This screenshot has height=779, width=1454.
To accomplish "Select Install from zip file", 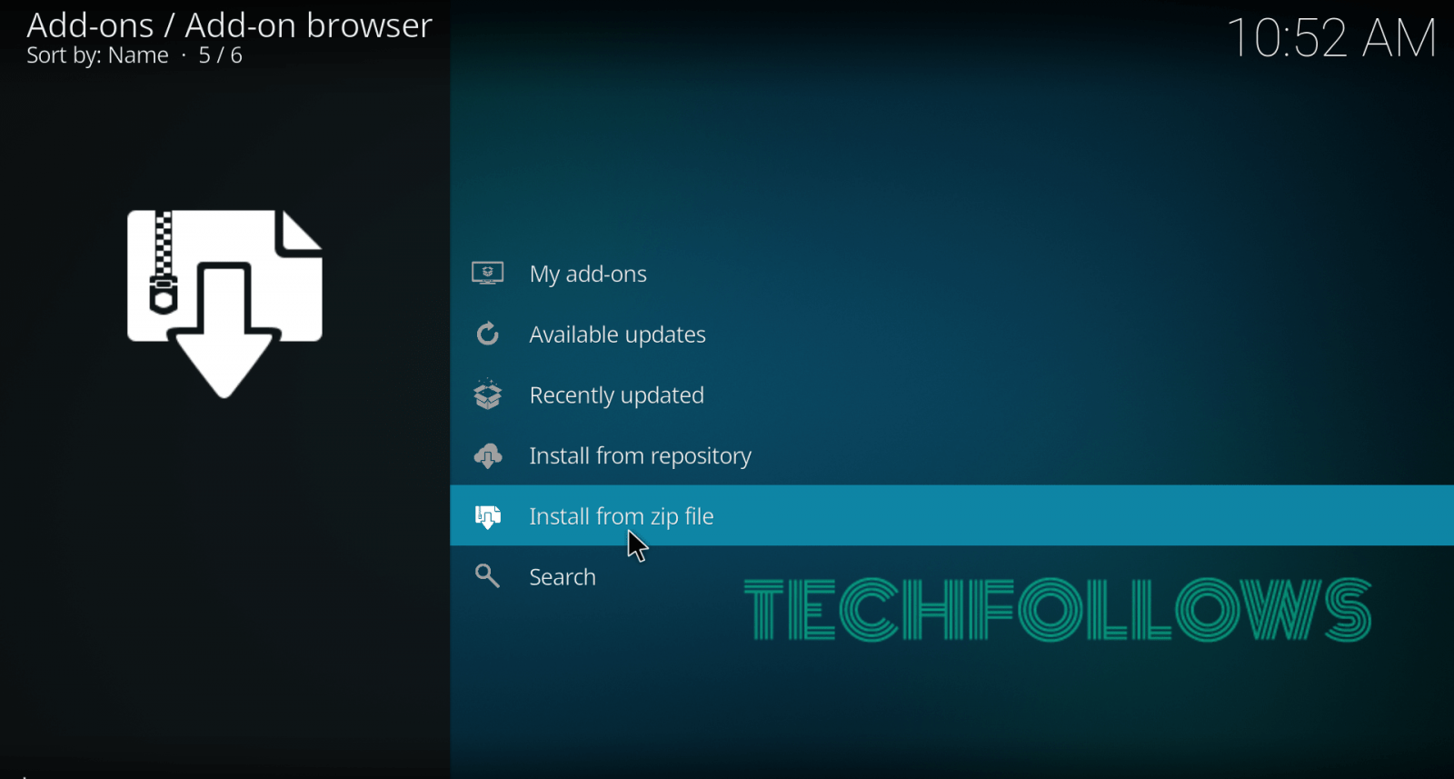I will [951, 515].
